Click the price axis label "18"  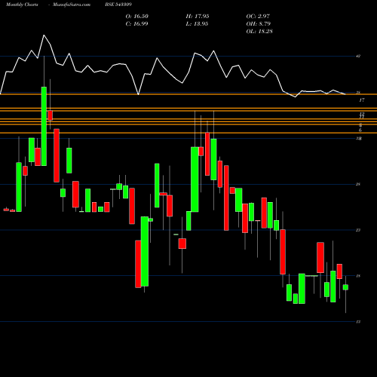[358, 276]
